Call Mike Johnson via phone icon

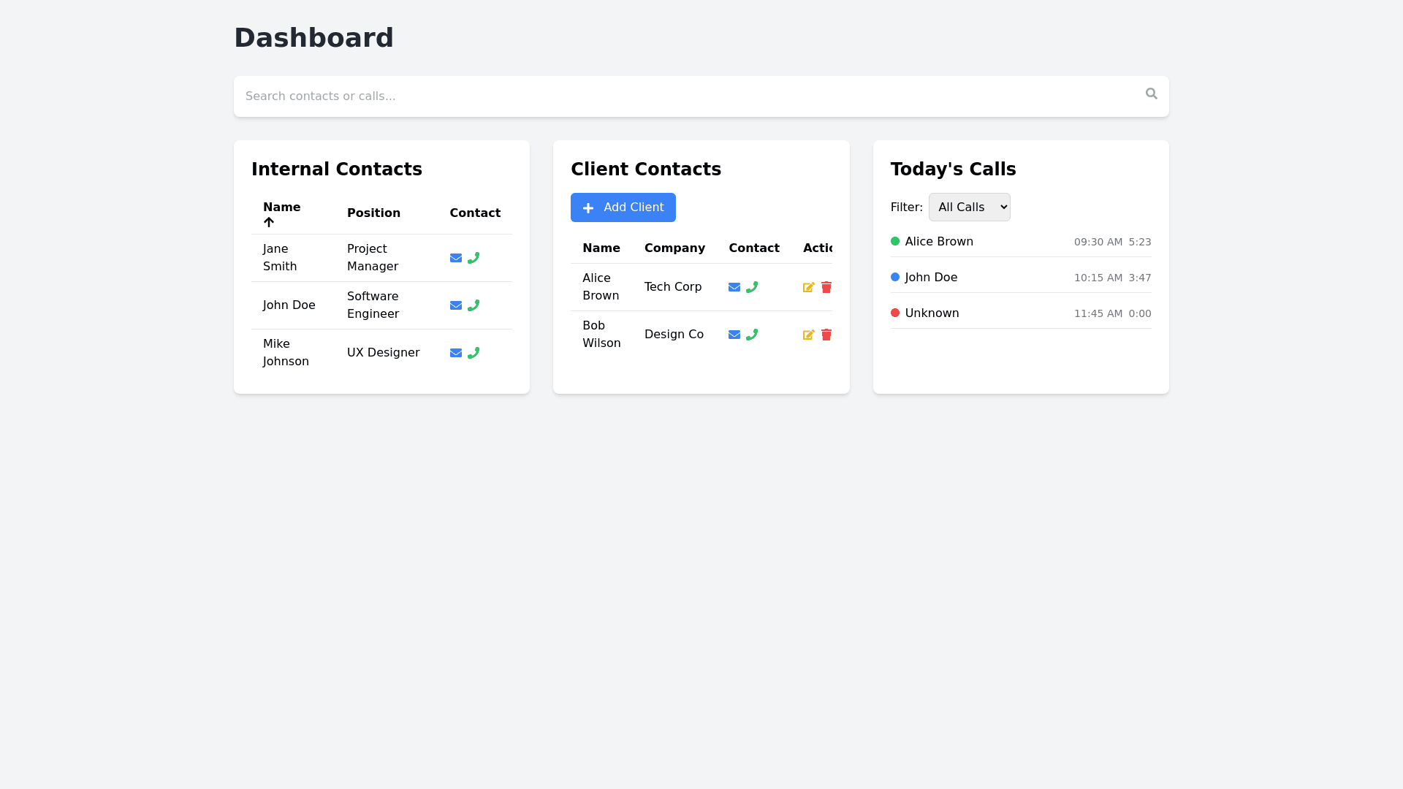point(474,353)
